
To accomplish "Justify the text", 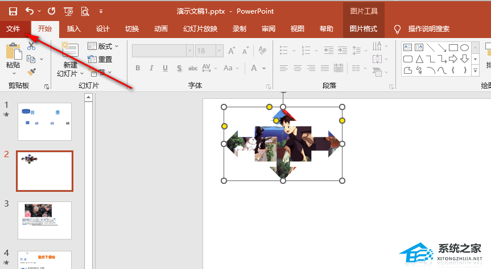I will point(325,68).
